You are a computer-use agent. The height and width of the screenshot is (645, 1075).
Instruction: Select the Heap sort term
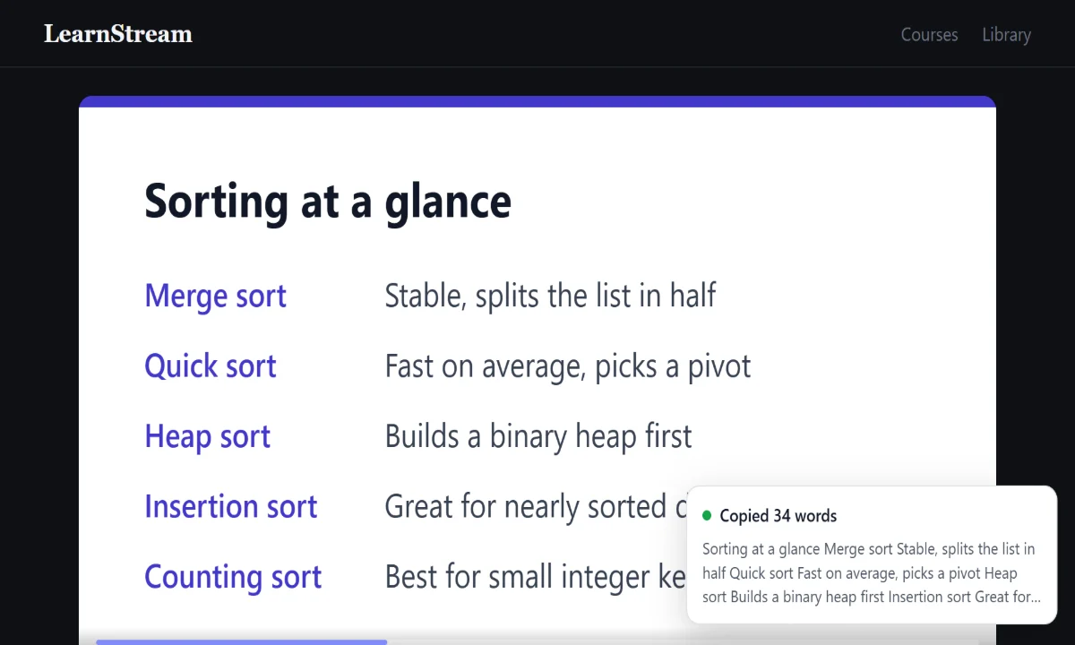[x=207, y=436]
